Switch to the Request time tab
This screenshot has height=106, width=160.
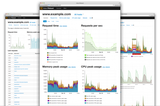coord(54,18)
